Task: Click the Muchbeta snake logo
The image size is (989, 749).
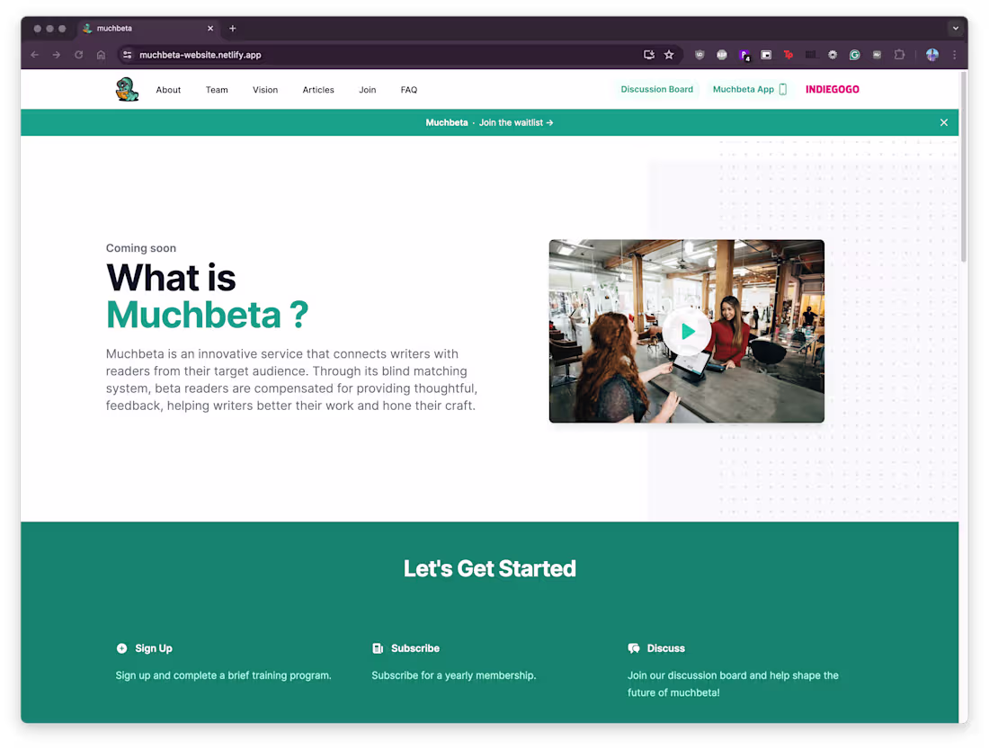Action: [127, 89]
